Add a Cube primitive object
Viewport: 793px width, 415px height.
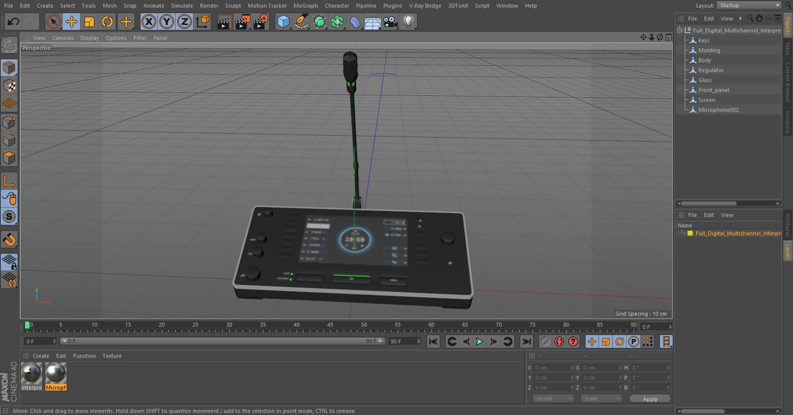(283, 21)
